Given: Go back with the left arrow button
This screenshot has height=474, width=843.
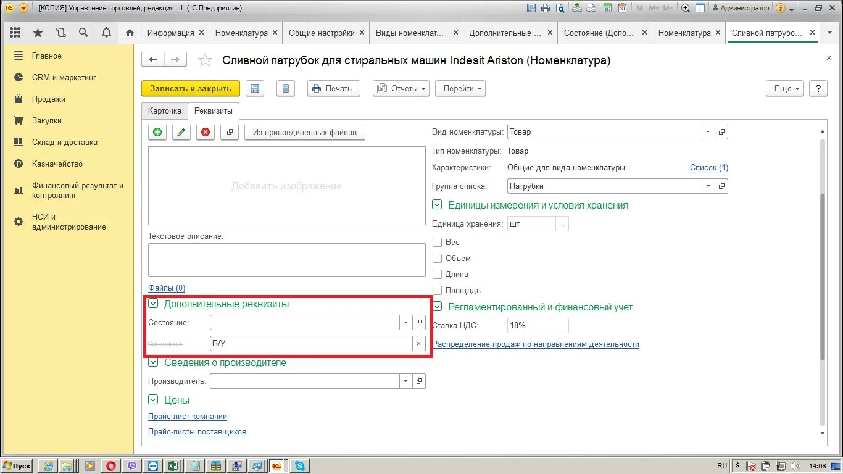Looking at the screenshot, I should pos(153,59).
